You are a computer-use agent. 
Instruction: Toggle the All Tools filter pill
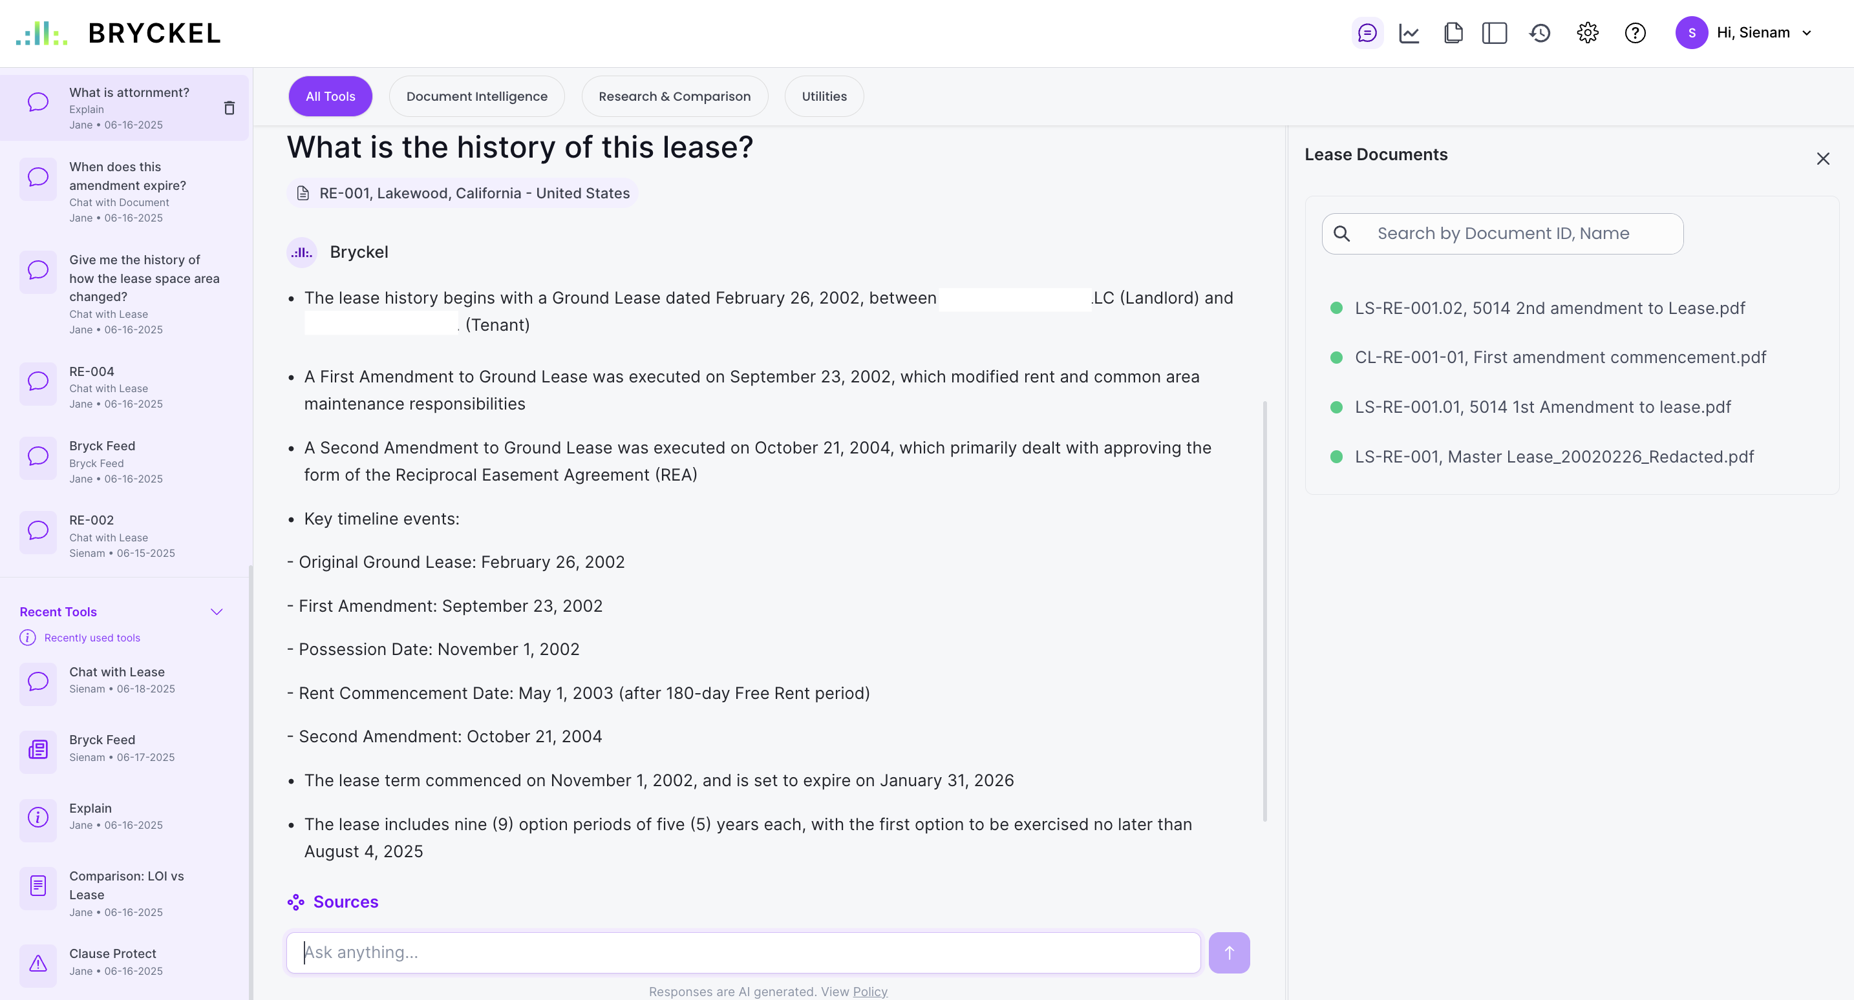tap(330, 96)
